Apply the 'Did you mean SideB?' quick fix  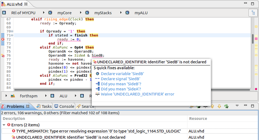point(121,84)
